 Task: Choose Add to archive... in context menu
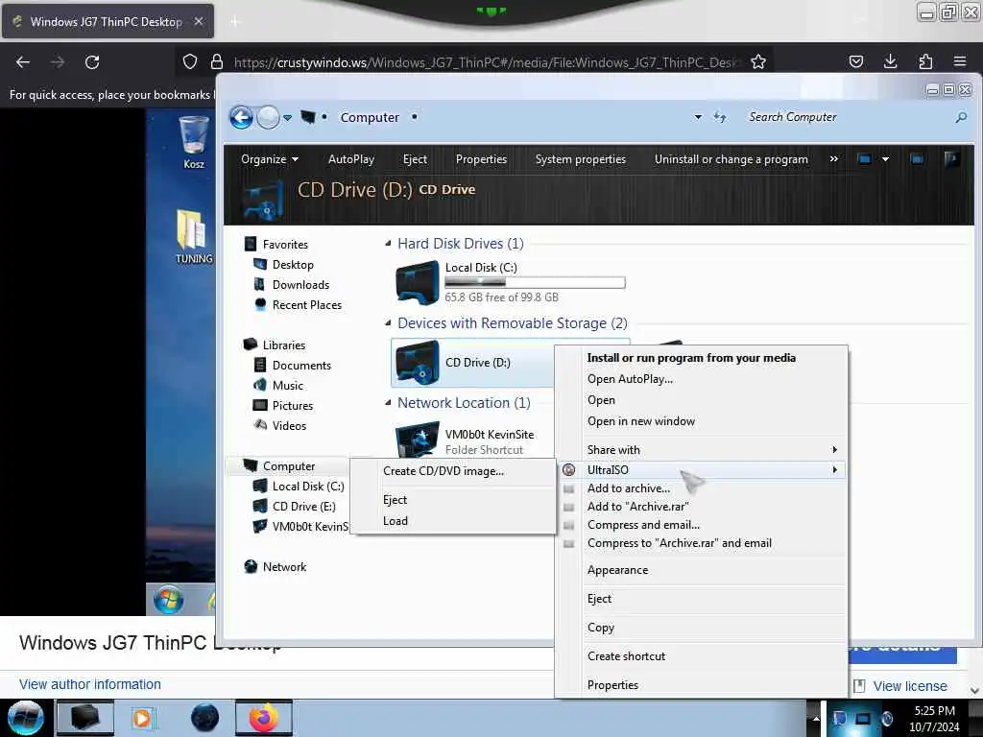628,488
